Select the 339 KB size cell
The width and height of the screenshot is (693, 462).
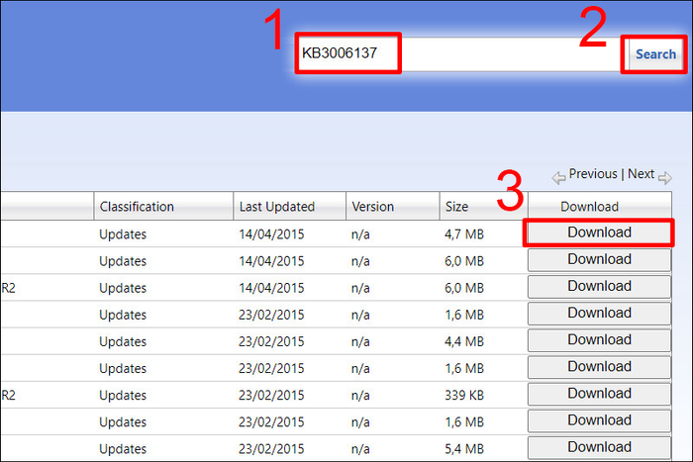point(464,395)
